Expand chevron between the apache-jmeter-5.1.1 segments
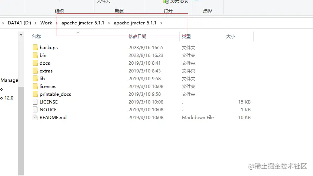Screen dimensions: 313x176 [109, 23]
